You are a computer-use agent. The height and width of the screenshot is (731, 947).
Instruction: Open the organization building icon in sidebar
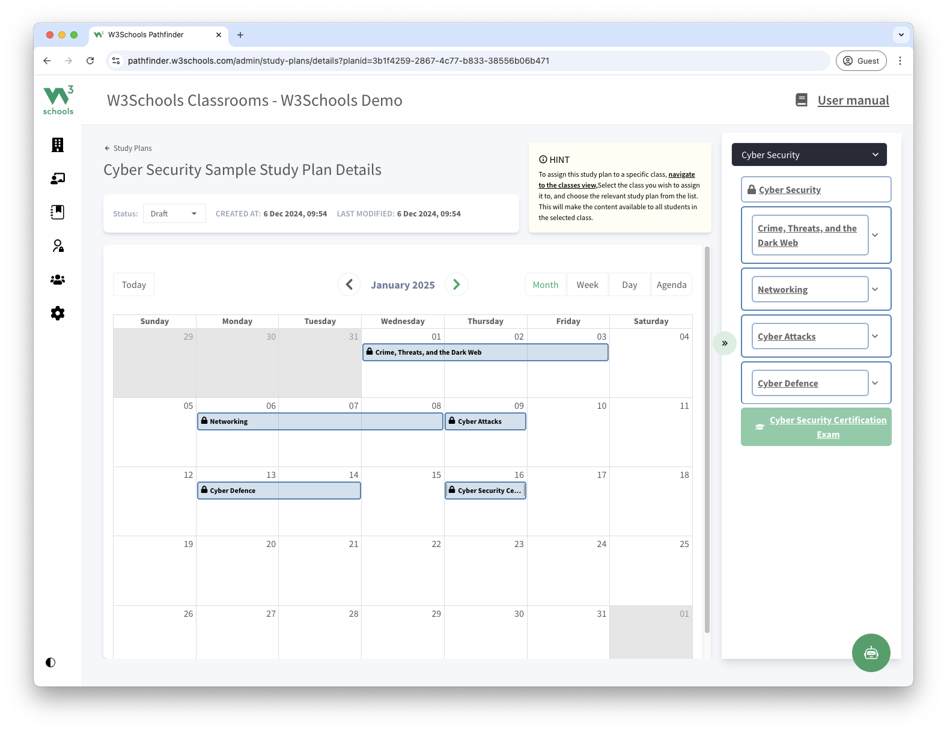point(58,145)
